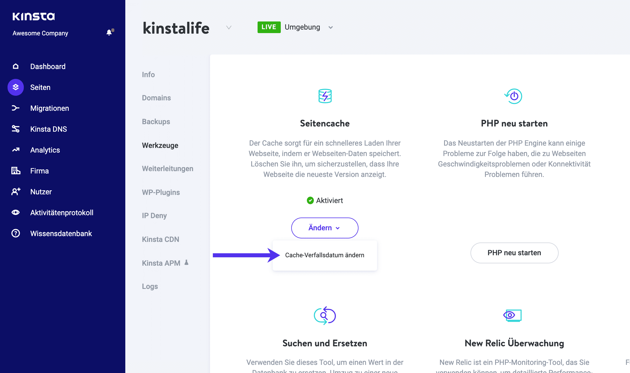Select the Werkzeuge tab
The image size is (630, 373).
coord(160,145)
